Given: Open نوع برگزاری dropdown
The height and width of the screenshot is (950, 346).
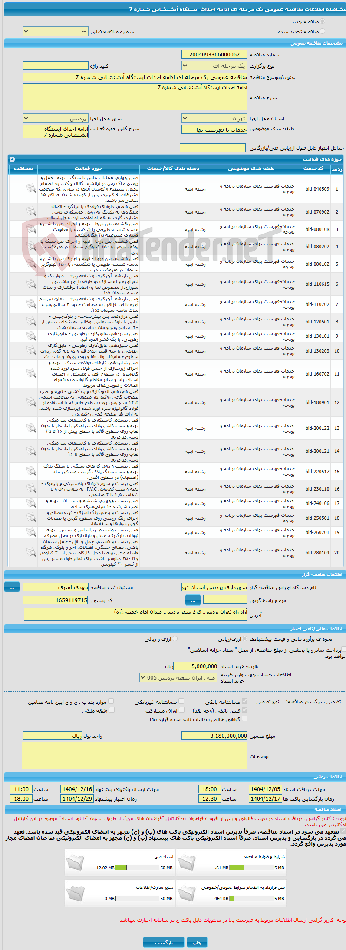Looking at the screenshot, I should [x=214, y=66].
